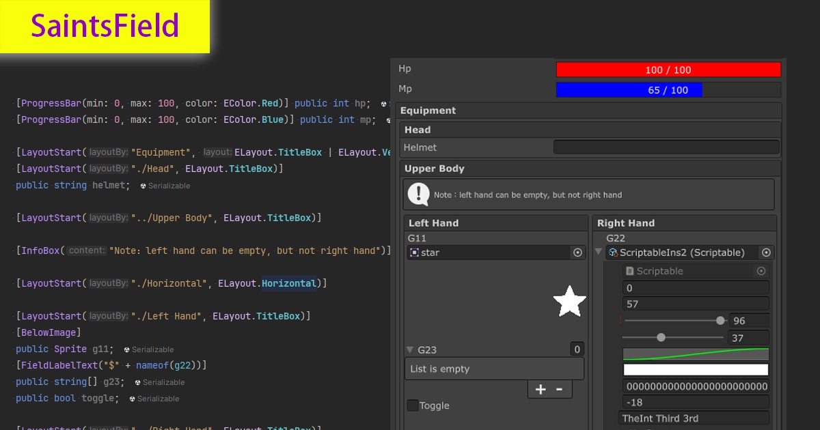This screenshot has width=820, height=430.
Task: Click the Serializable hint icon after g23
Action: tap(137, 382)
